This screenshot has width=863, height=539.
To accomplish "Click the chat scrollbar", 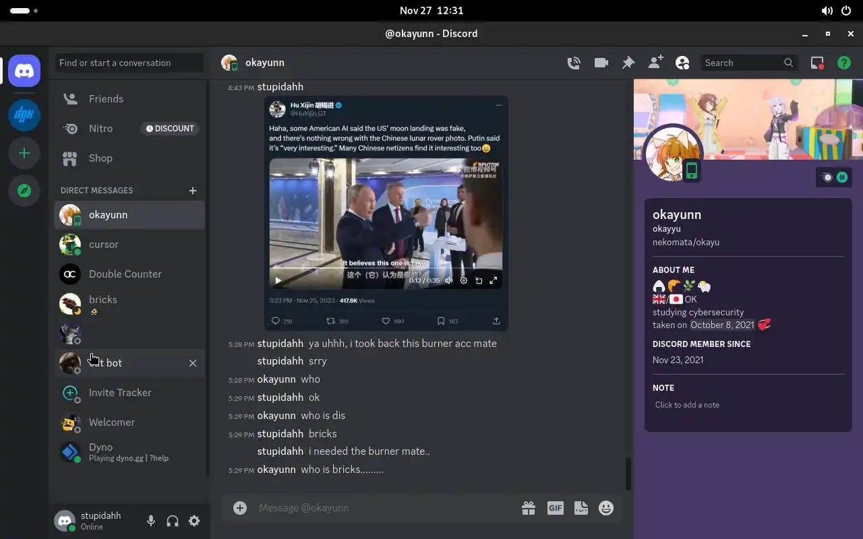I will coord(628,474).
